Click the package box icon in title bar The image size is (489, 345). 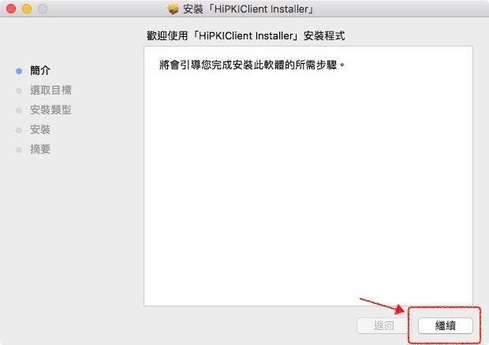tap(173, 9)
